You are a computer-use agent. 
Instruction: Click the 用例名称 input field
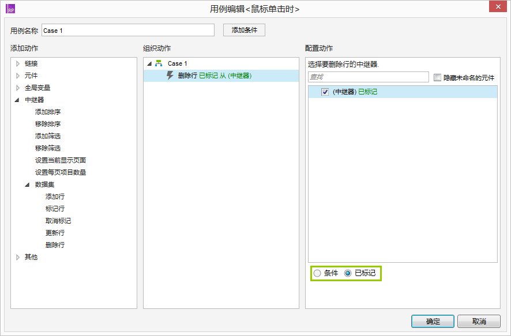pos(128,31)
